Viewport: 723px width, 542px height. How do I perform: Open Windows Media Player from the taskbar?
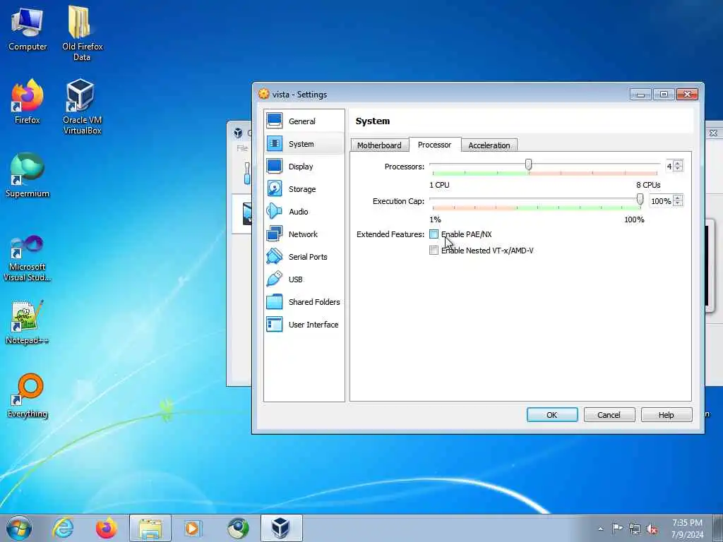pyautogui.click(x=192, y=528)
